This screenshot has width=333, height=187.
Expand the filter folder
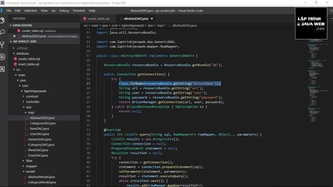pos(23,161)
